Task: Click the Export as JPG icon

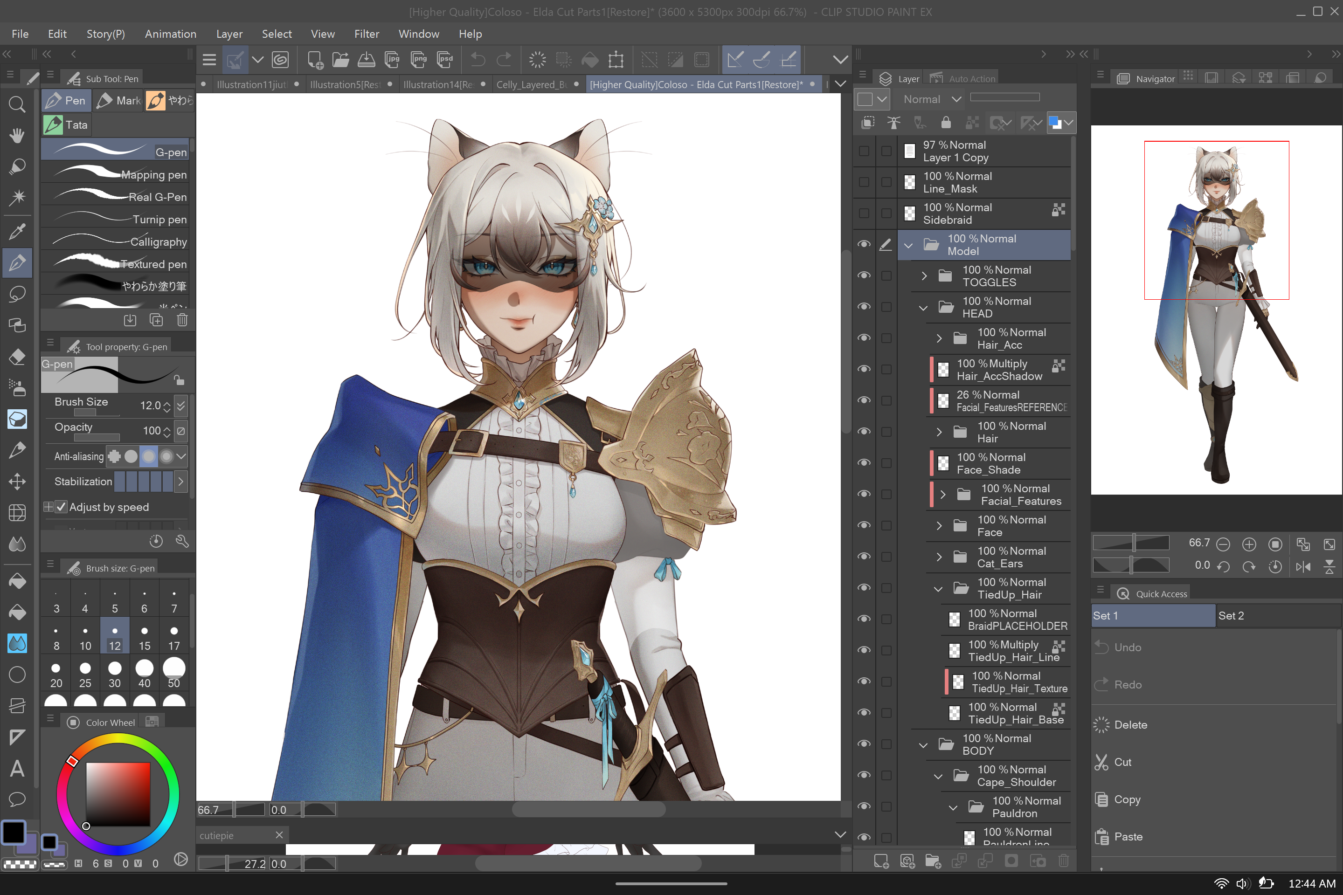Action: (x=392, y=59)
